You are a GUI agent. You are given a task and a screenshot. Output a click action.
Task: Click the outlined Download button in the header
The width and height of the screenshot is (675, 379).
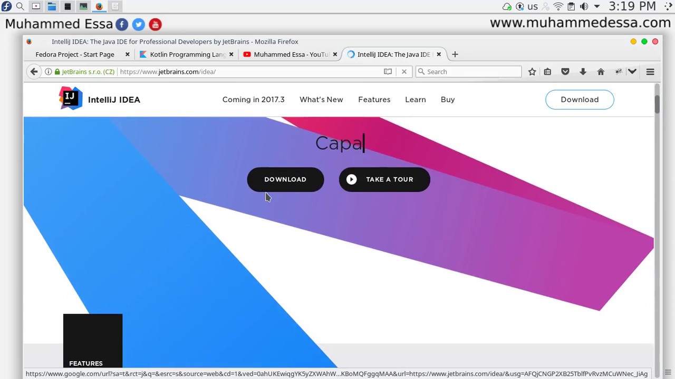580,99
